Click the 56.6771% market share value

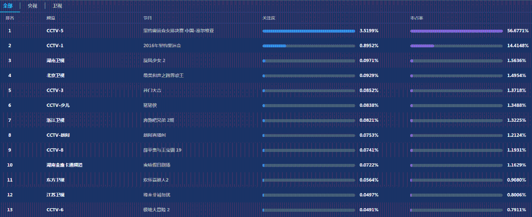[x=516, y=31]
